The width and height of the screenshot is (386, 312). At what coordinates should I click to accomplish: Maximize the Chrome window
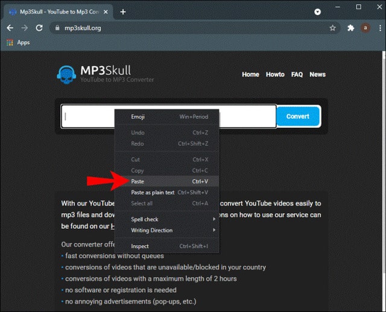pyautogui.click(x=359, y=7)
